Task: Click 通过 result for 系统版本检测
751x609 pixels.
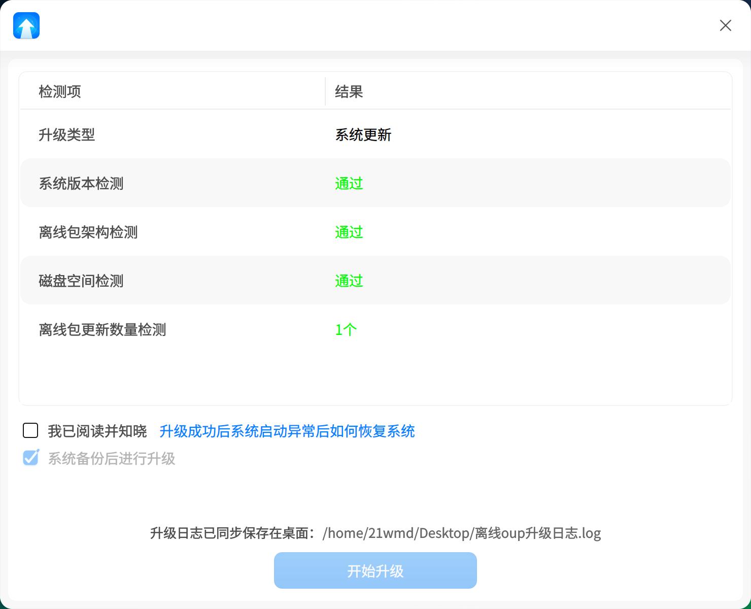Action: coord(349,184)
